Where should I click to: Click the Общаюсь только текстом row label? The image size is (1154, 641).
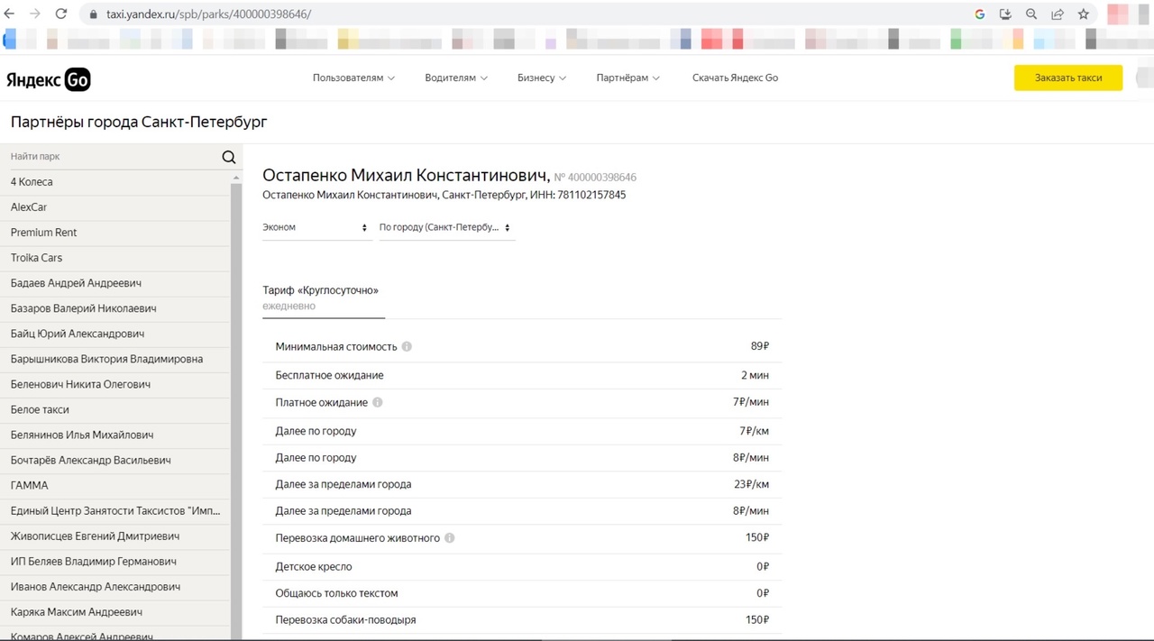pos(336,593)
